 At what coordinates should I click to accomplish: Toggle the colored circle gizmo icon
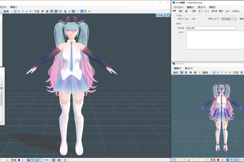[x=82, y=11]
